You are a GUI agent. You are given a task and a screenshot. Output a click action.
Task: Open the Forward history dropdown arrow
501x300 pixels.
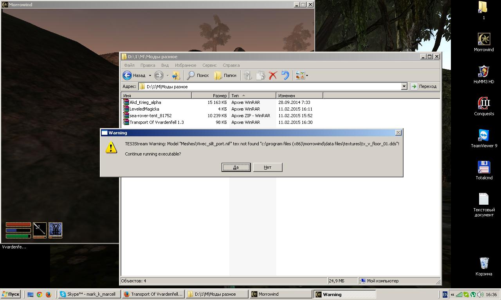tap(168, 75)
